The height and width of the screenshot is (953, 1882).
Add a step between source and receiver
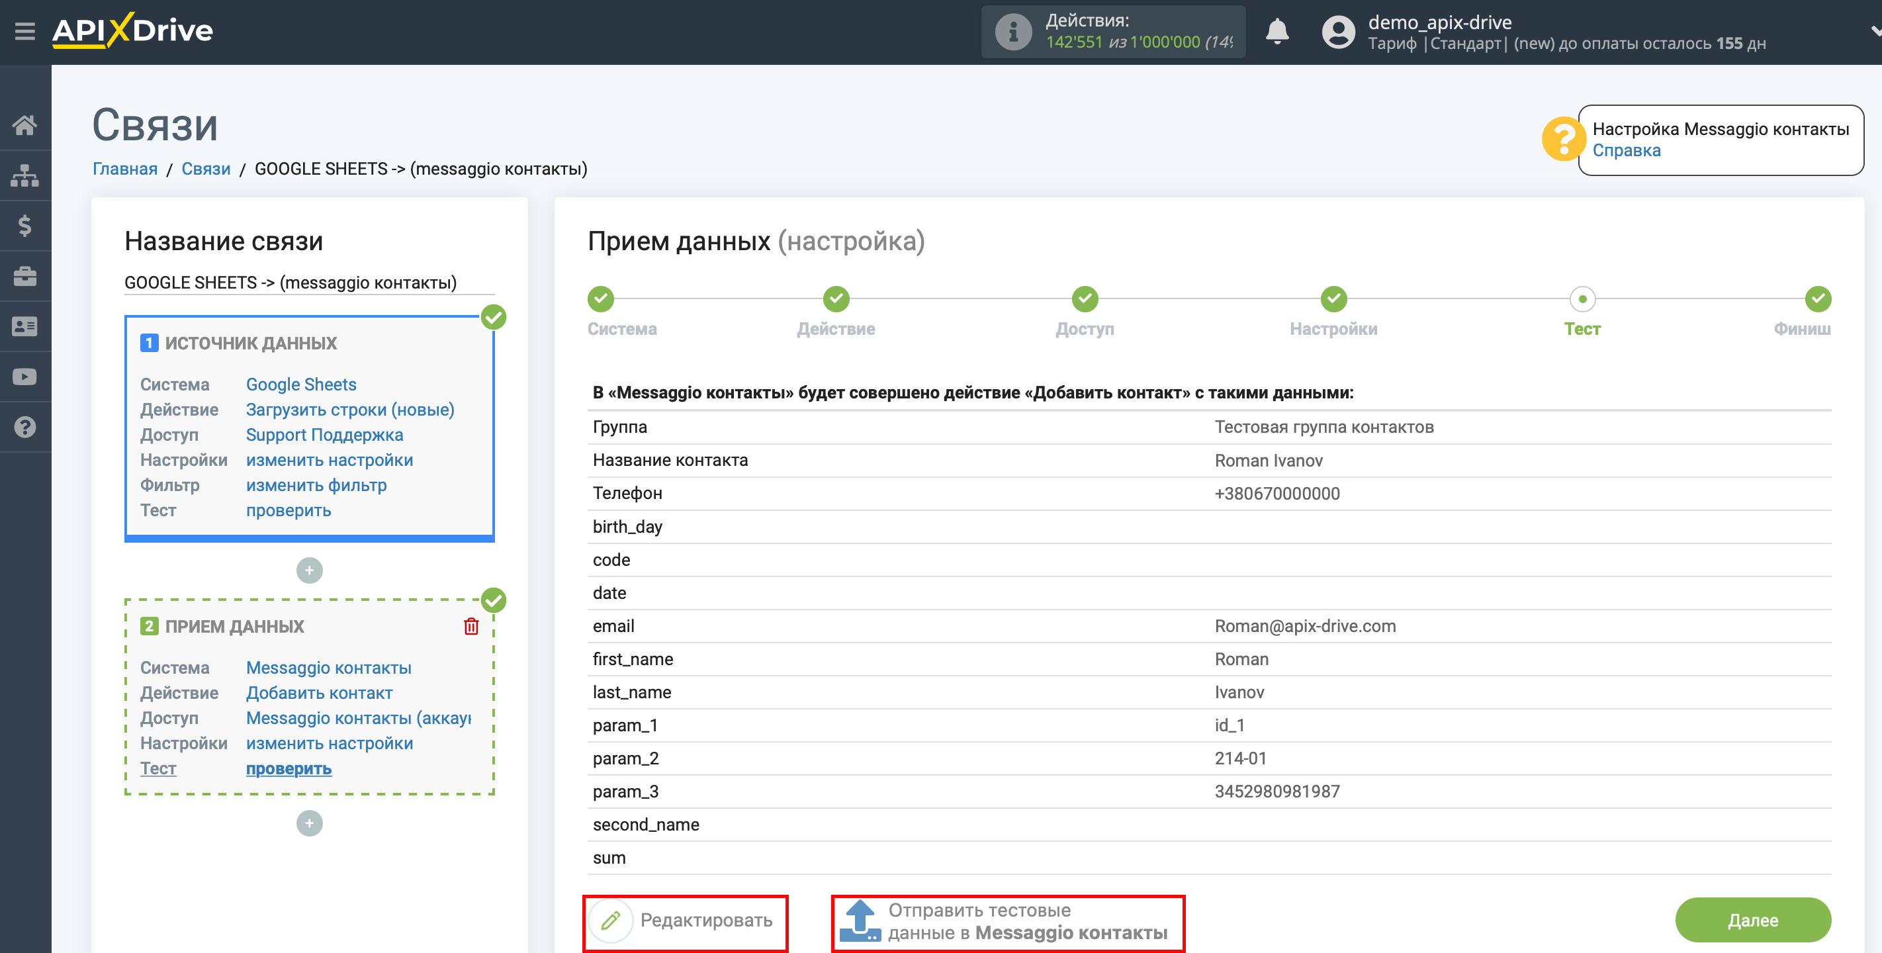(x=309, y=570)
